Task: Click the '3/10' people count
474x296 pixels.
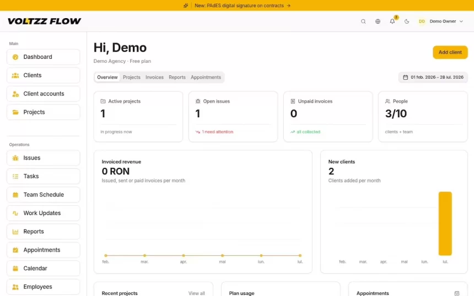Action: coord(396,114)
